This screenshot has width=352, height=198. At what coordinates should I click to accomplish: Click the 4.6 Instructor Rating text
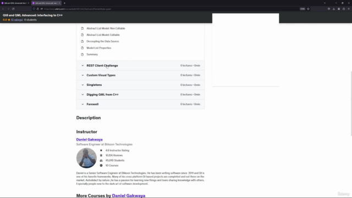coord(117,150)
